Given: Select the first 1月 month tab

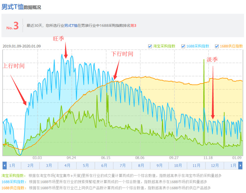Looking at the screenshot, I should pos(12,165).
